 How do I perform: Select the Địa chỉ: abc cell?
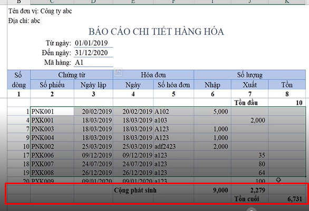tap(24, 21)
